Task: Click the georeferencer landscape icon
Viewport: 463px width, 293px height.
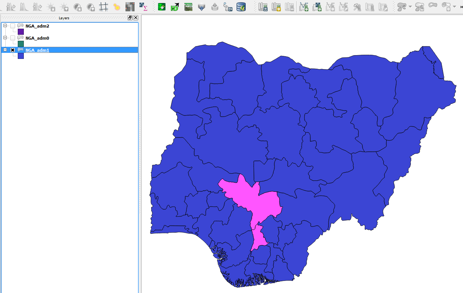Action: tap(188, 7)
